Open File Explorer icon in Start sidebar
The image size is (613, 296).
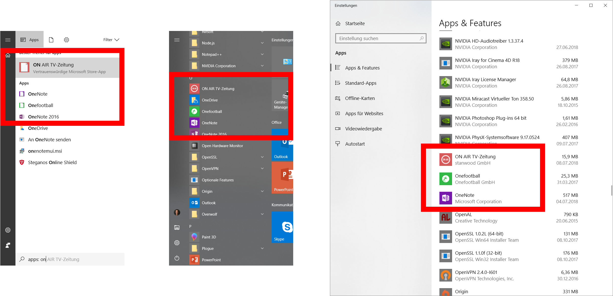coord(177,228)
